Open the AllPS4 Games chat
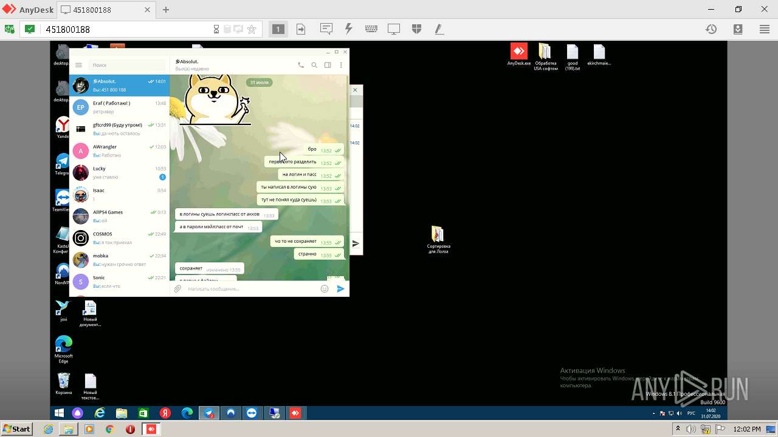Image resolution: width=778 pixels, height=437 pixels. (119, 217)
